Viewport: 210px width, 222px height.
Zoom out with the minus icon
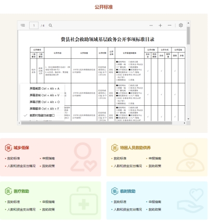(151, 26)
